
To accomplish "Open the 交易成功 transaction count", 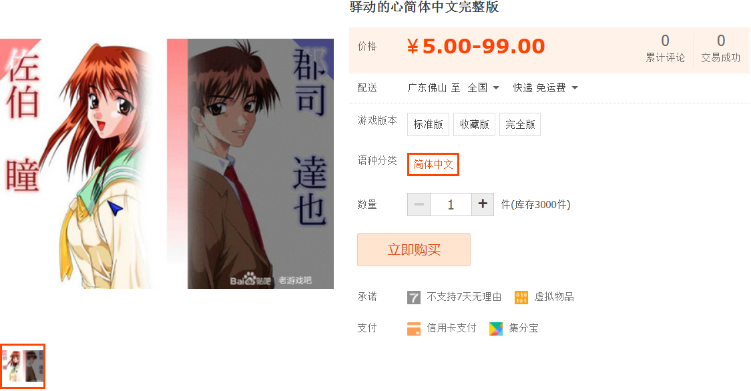I will coord(721,49).
